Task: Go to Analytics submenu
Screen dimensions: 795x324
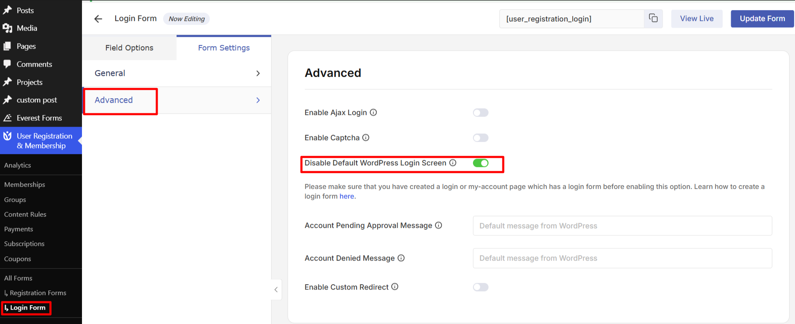Action: (18, 165)
